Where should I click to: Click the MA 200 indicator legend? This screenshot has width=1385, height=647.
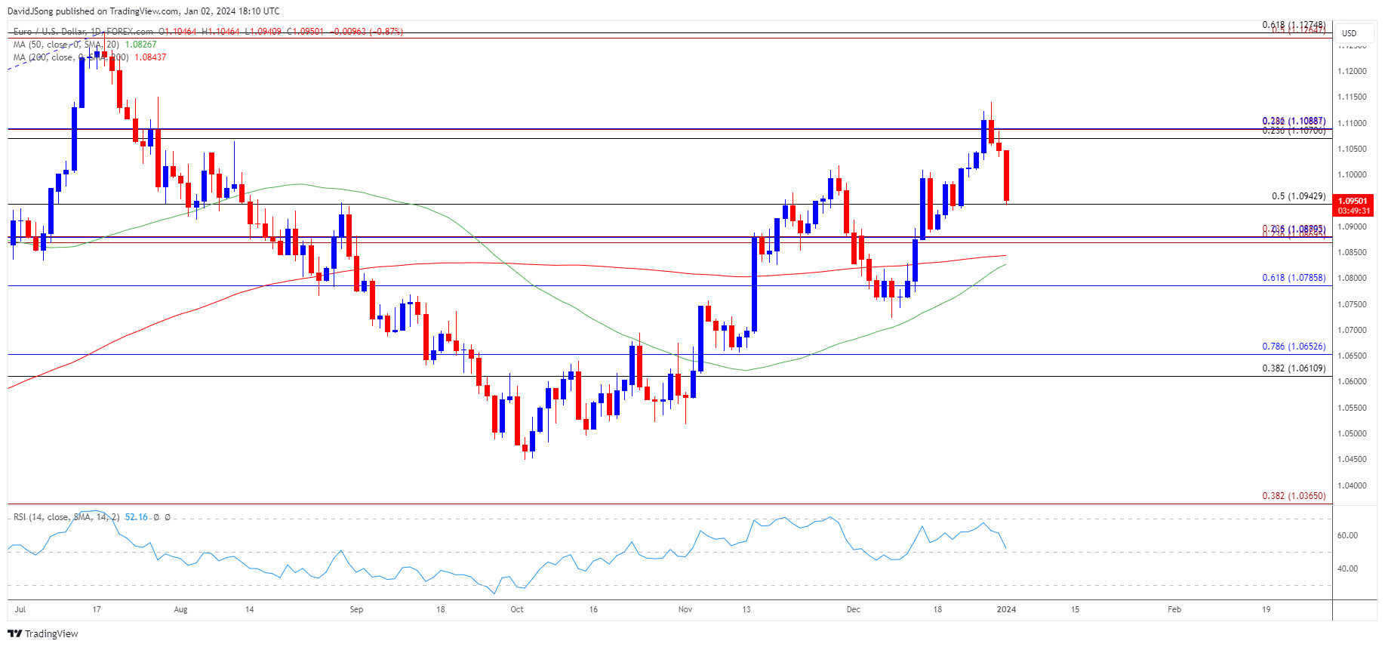pos(71,57)
